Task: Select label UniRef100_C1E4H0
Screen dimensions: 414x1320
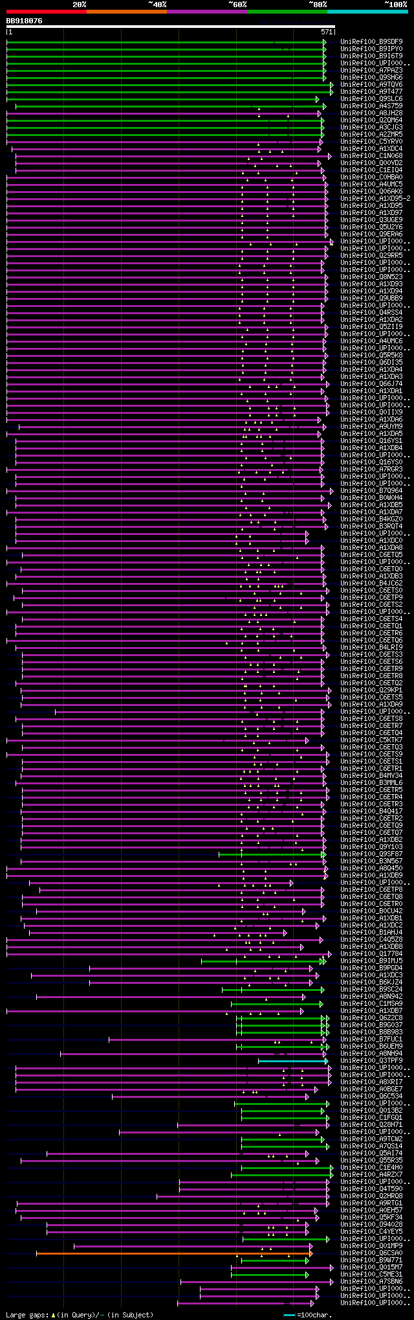Action: 371,1167
